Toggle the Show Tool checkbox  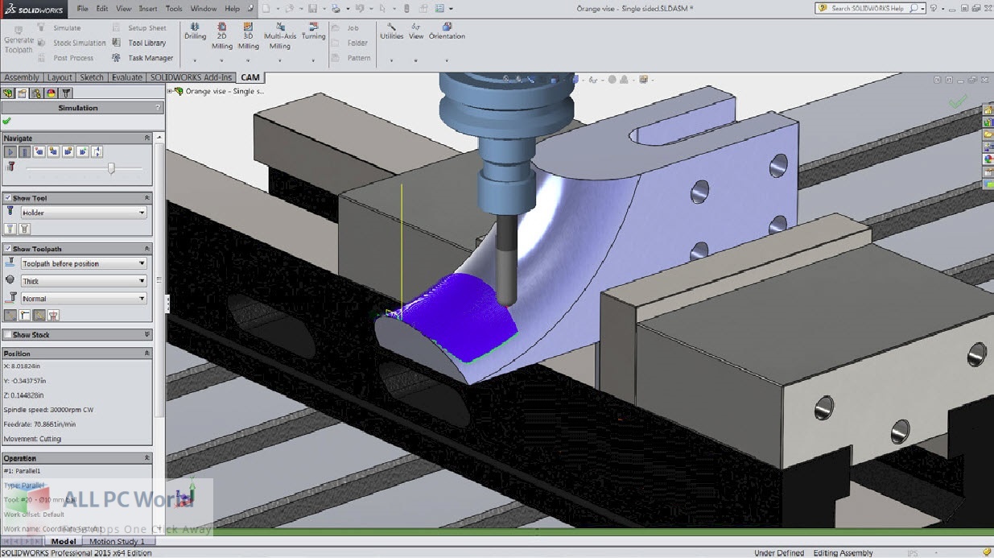tap(8, 198)
